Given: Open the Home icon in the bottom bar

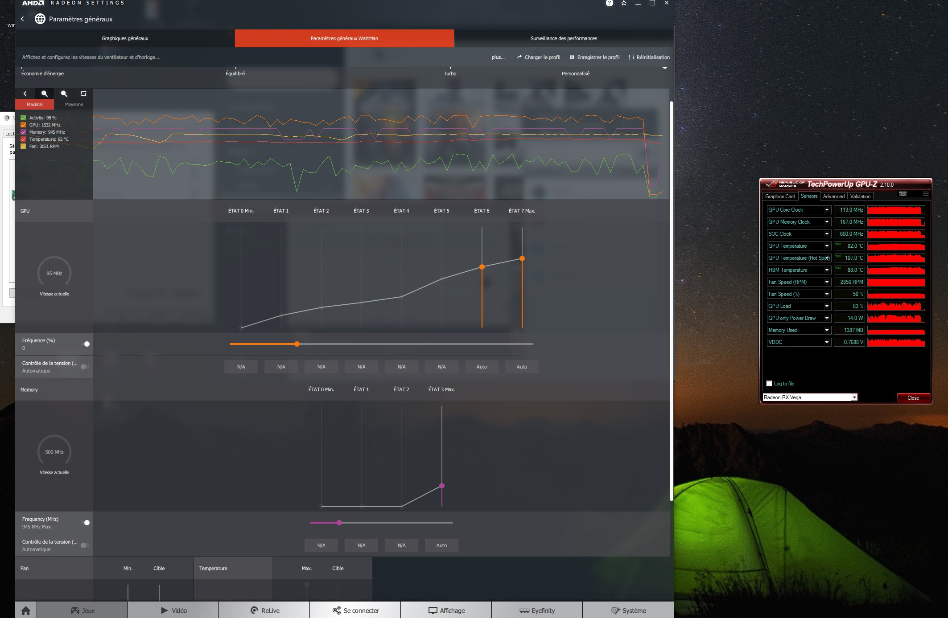Looking at the screenshot, I should (x=26, y=610).
